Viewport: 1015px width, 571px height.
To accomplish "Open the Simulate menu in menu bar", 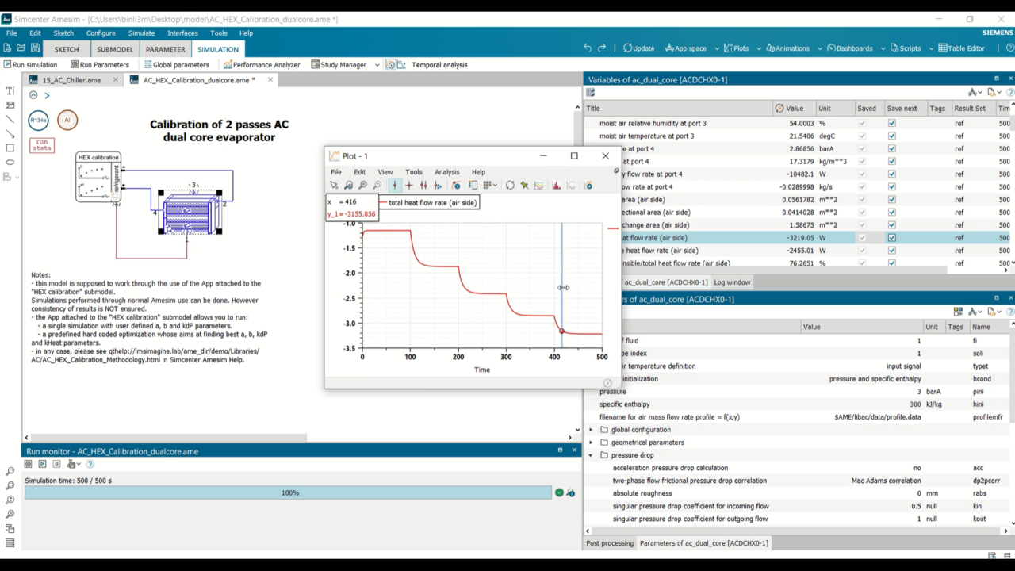I will (x=141, y=33).
